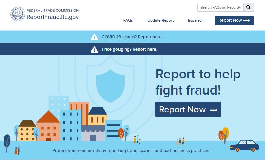Click the large blue shield graphic
This screenshot has height=160, width=265.
(x=110, y=86)
